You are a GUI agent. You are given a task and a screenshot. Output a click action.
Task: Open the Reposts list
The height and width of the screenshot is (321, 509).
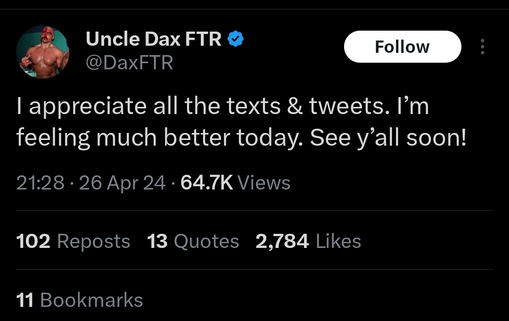(93, 241)
